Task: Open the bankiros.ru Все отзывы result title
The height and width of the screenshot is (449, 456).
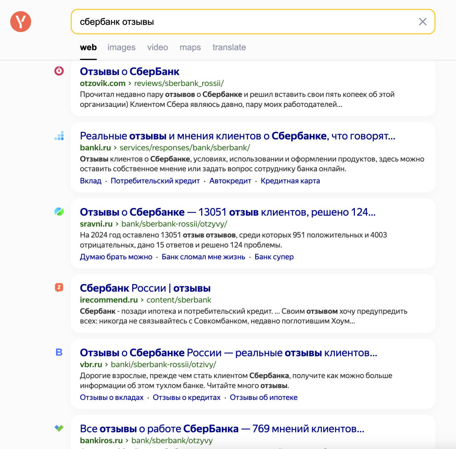Action: click(x=222, y=429)
